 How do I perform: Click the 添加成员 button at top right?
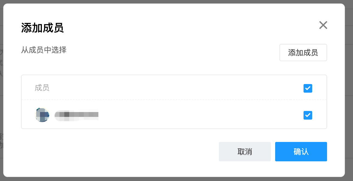coord(303,53)
